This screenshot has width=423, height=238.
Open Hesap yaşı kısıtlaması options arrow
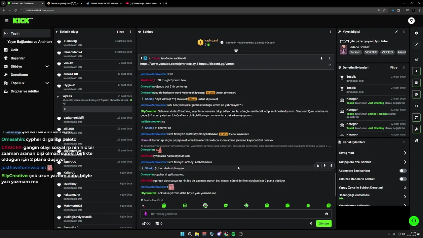[405, 197]
